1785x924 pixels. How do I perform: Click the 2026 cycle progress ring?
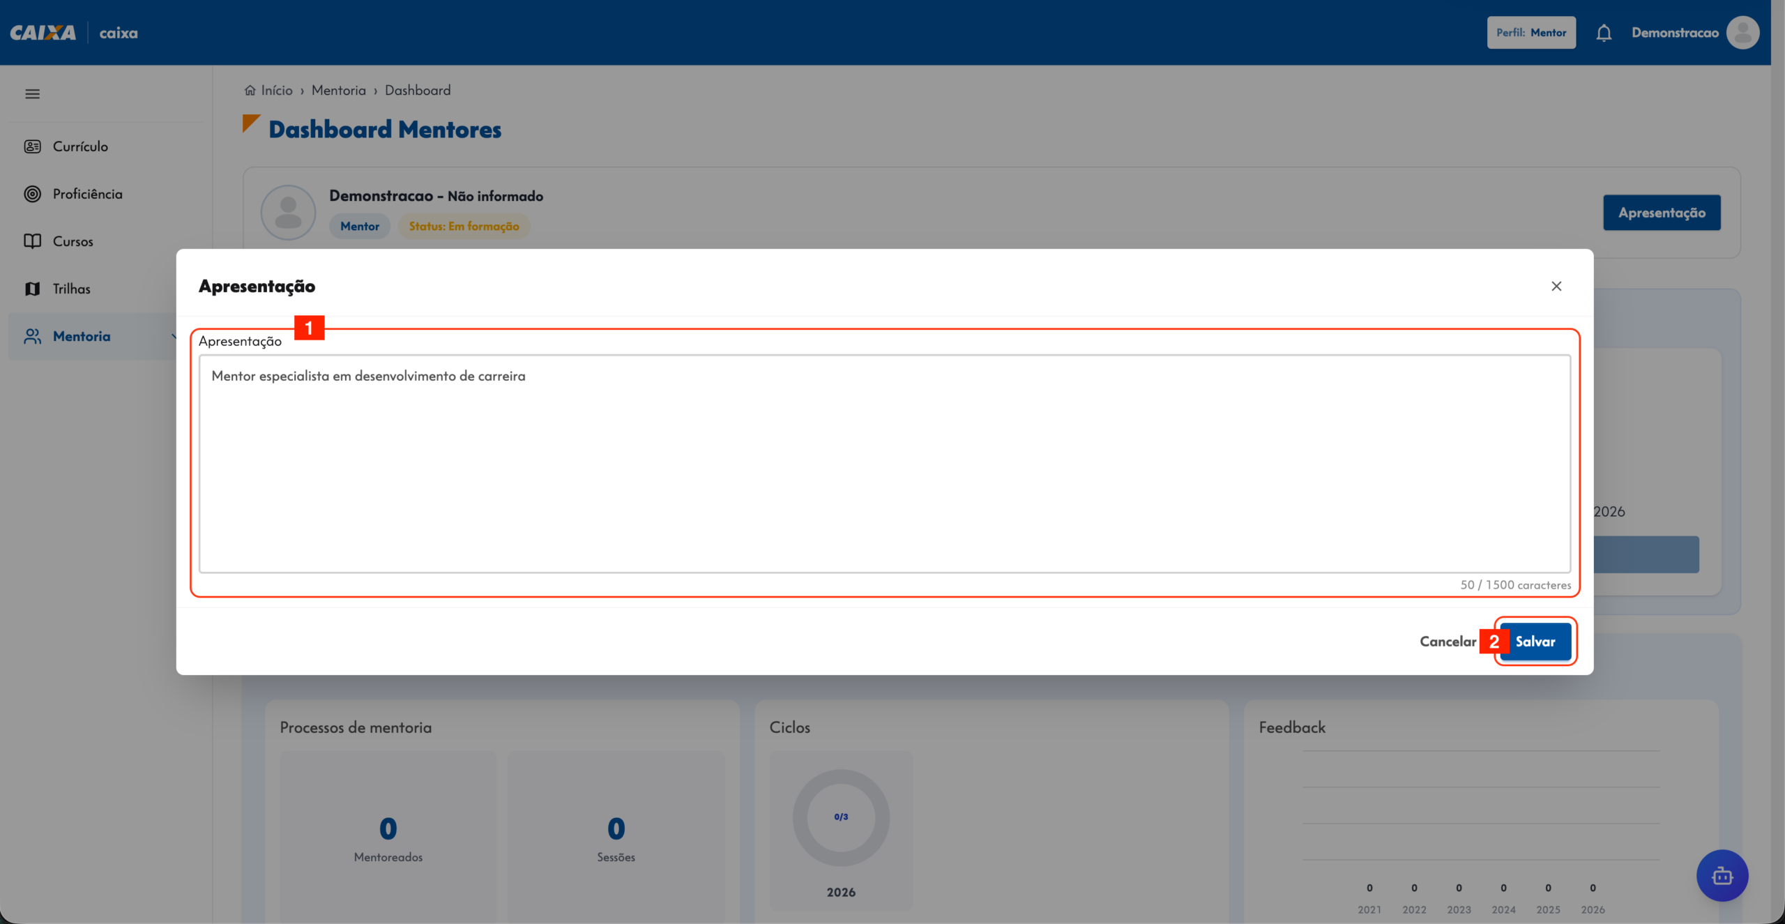(x=841, y=817)
